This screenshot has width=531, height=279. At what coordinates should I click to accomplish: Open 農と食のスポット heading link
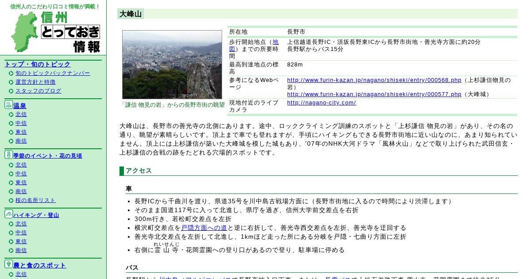tap(40, 265)
